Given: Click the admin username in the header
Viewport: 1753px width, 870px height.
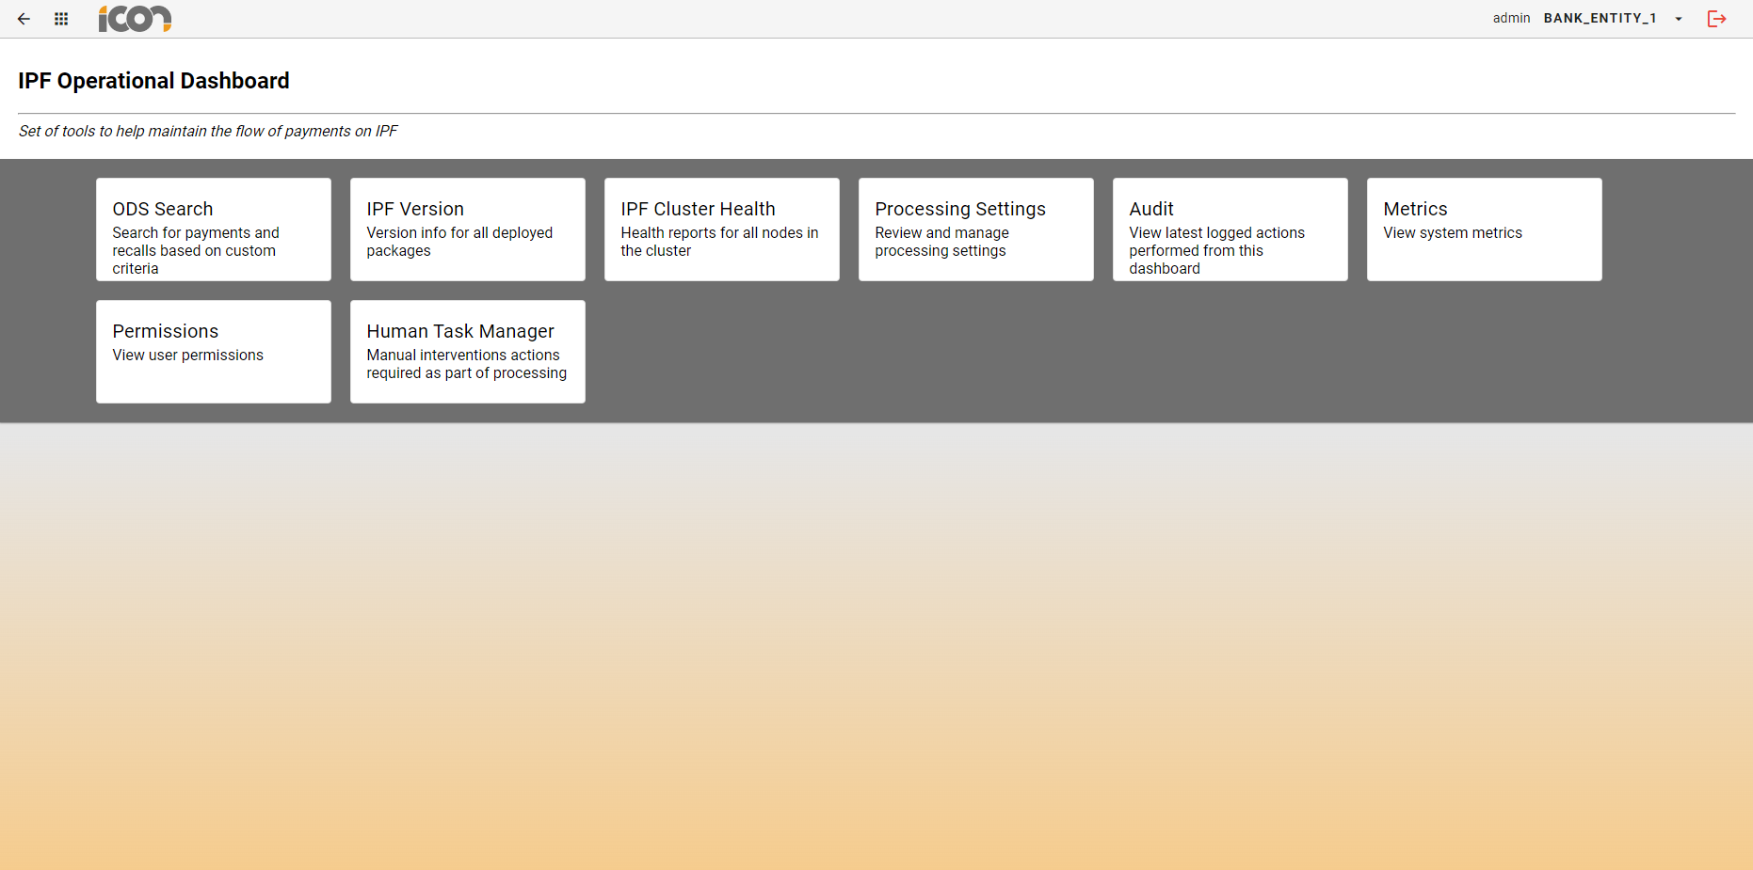Looking at the screenshot, I should [1511, 18].
